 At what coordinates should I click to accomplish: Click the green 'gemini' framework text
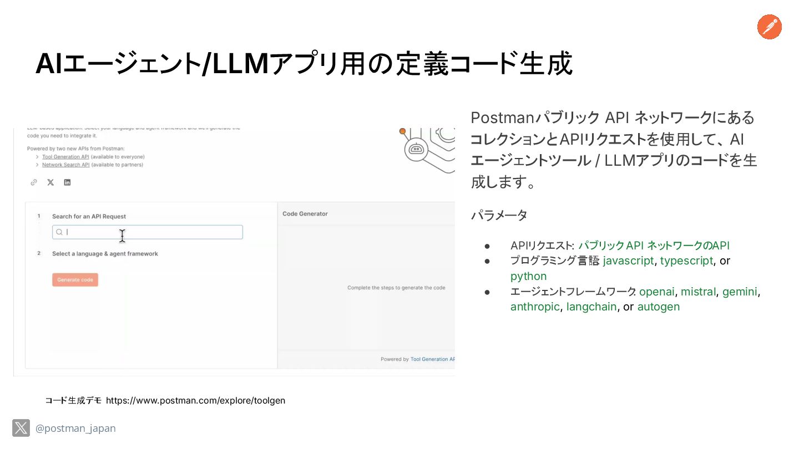(740, 292)
